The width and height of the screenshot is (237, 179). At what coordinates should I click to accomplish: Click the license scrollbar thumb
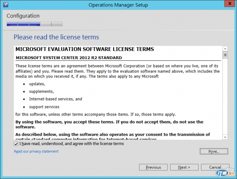[x=225, y=55]
